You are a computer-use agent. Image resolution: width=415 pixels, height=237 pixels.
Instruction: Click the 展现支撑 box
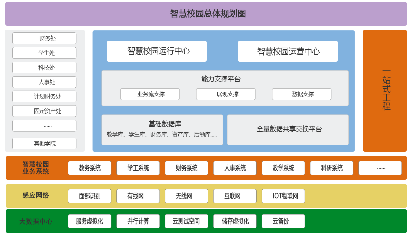pos(226,94)
